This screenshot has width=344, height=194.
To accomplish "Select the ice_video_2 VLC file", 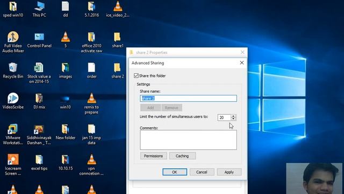I will pyautogui.click(x=118, y=9).
